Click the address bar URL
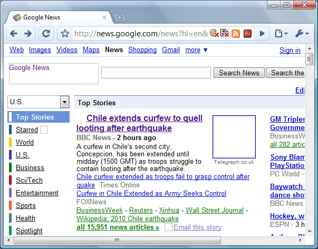 pyautogui.click(x=141, y=34)
